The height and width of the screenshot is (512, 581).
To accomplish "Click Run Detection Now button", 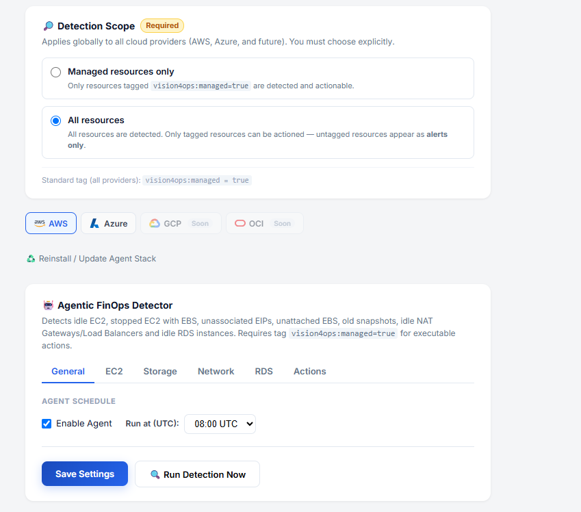I will point(198,474).
